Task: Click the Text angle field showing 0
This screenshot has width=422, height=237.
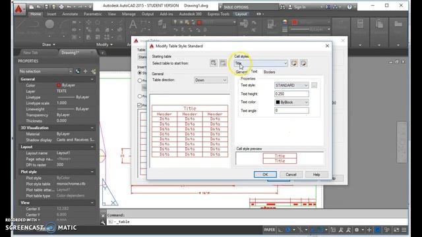Action: point(291,111)
